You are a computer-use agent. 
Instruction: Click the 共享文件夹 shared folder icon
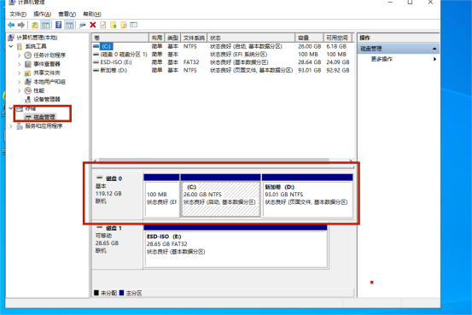[27, 73]
